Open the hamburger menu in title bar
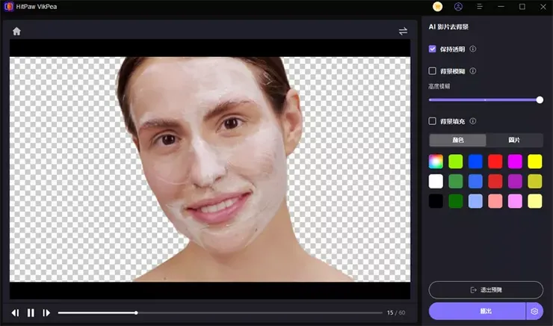This screenshot has width=553, height=326. (479, 7)
